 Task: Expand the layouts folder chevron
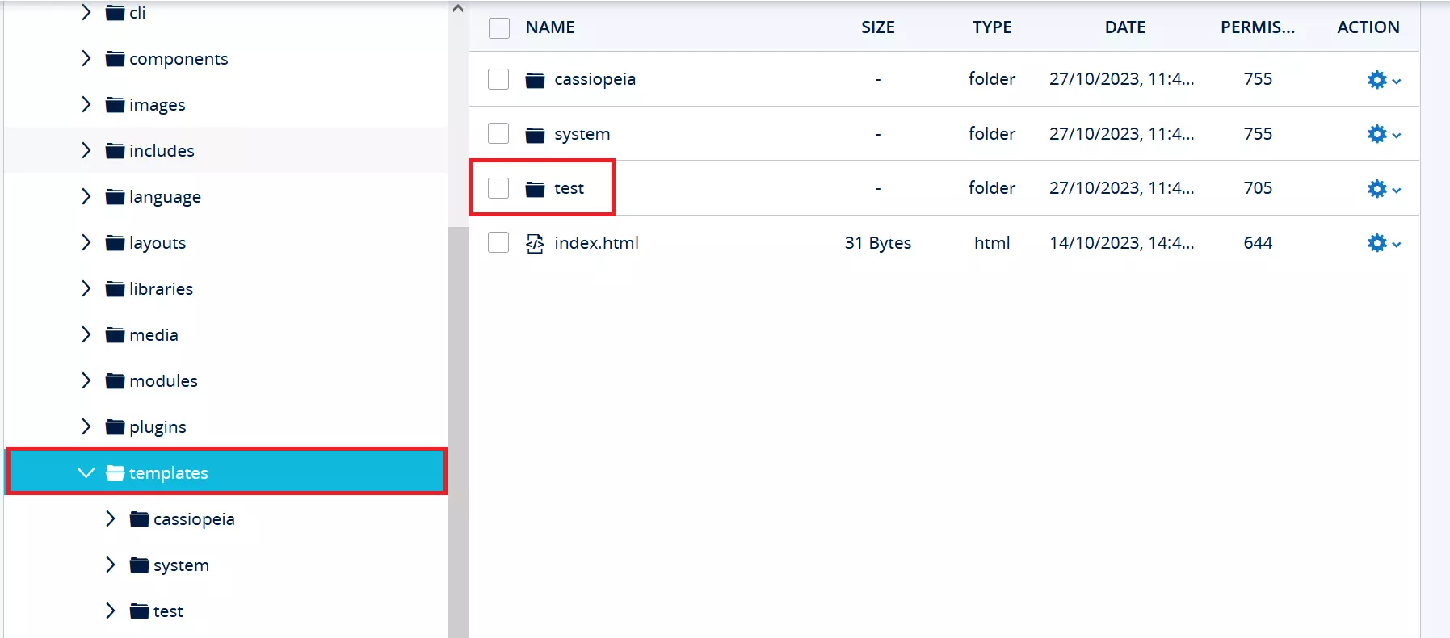(x=86, y=242)
